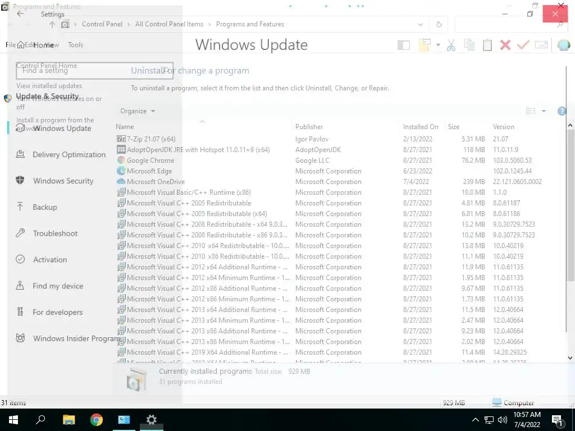Image resolution: width=575 pixels, height=431 pixels.
Task: Click the Paste clipboard icon
Action: click(487, 45)
